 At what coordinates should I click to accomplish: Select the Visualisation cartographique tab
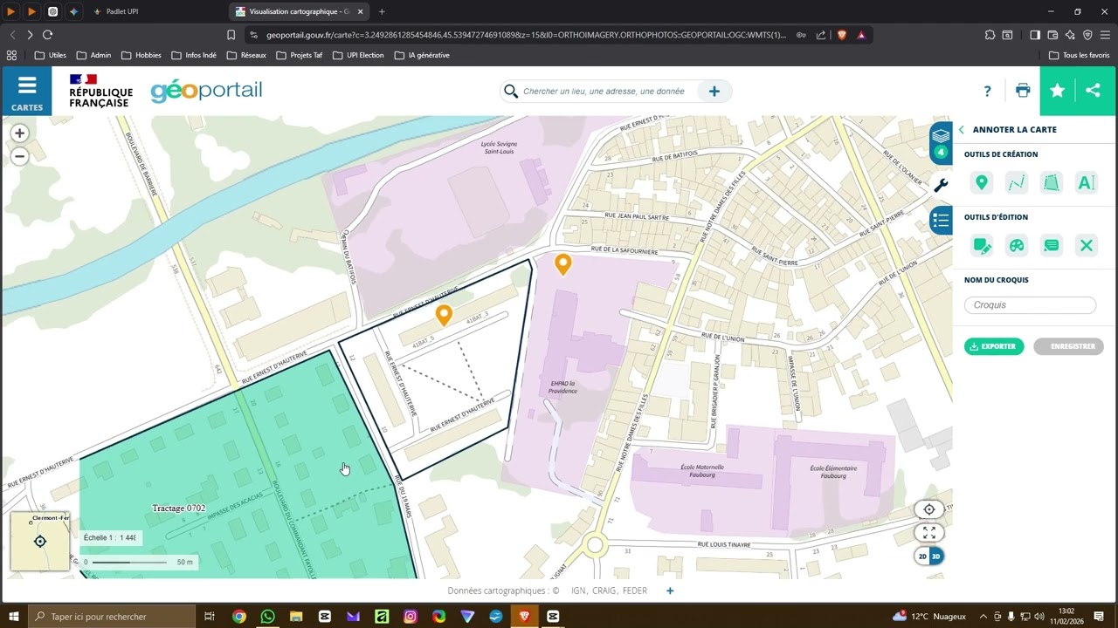click(300, 11)
